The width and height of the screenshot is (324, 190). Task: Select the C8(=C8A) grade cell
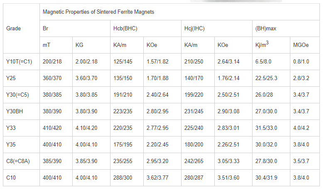point(21,161)
